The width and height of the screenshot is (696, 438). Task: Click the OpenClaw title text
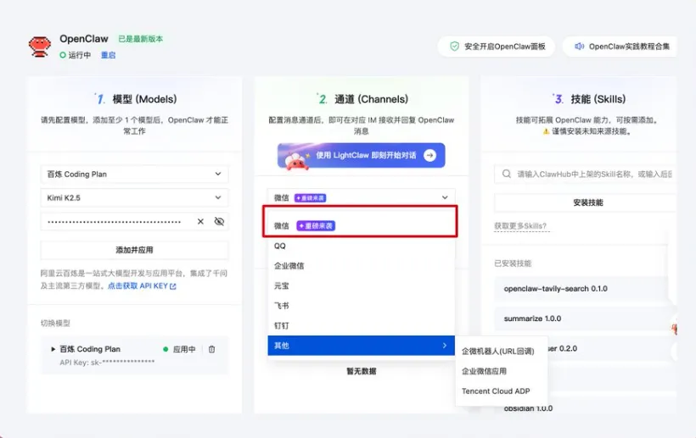(x=84, y=39)
